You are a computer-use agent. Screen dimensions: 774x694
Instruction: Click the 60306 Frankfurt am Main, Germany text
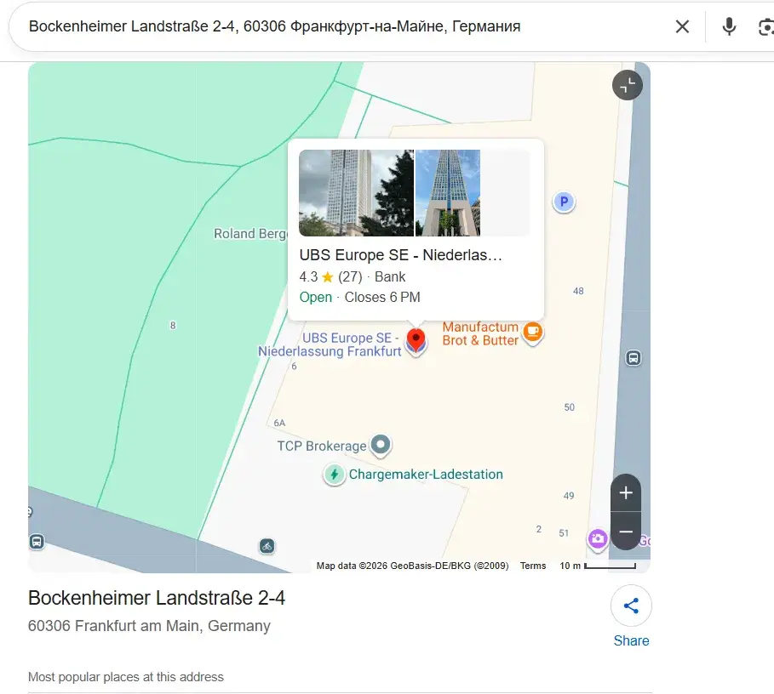[149, 625]
